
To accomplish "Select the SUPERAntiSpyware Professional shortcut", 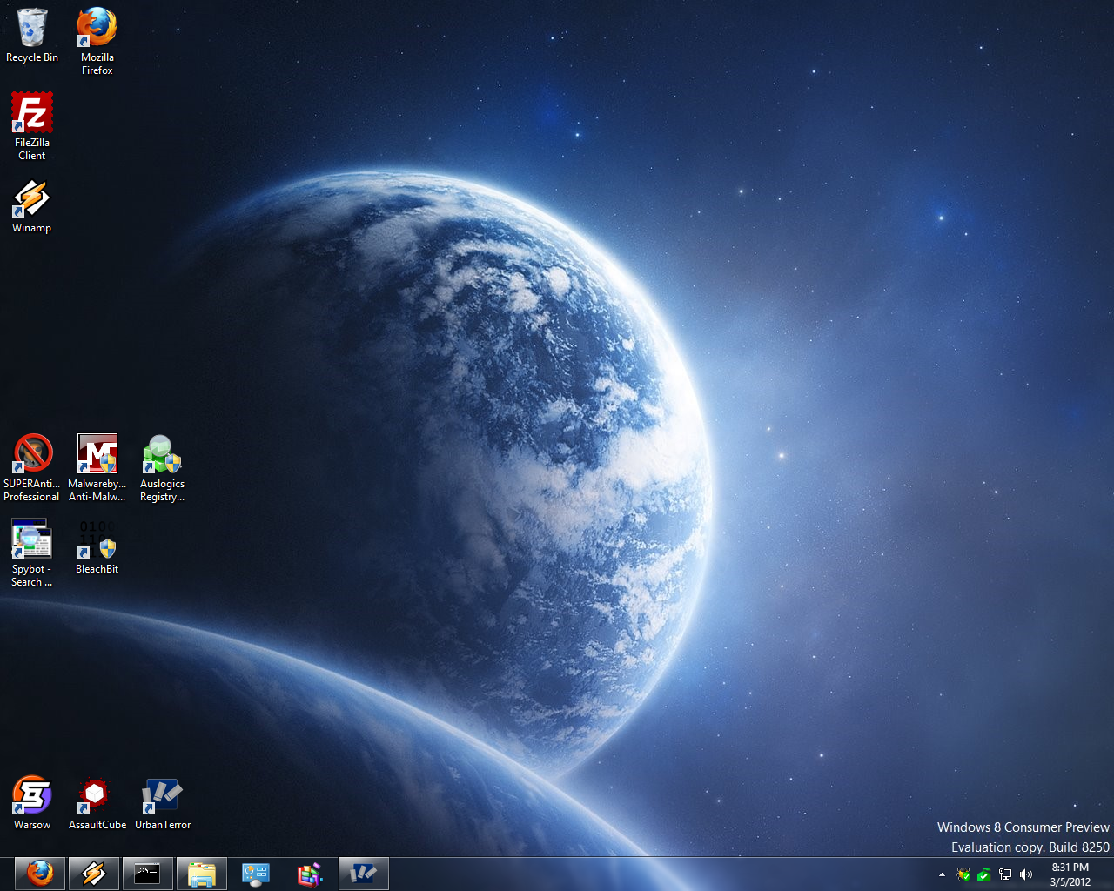I will 32,455.
